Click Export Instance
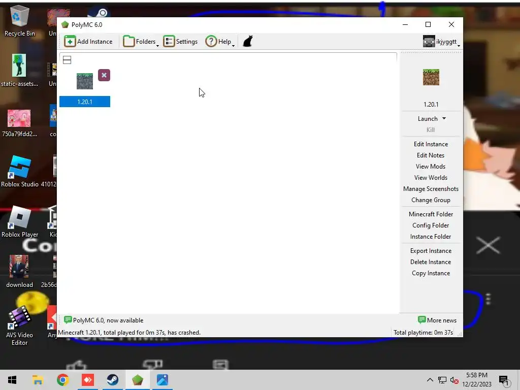 (x=431, y=251)
